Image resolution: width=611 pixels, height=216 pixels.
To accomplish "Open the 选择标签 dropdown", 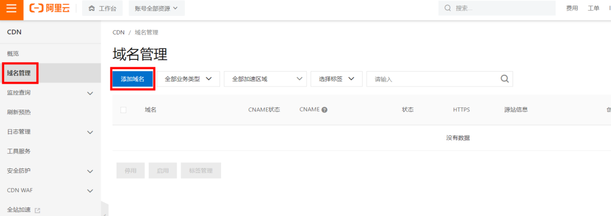I will pos(337,79).
